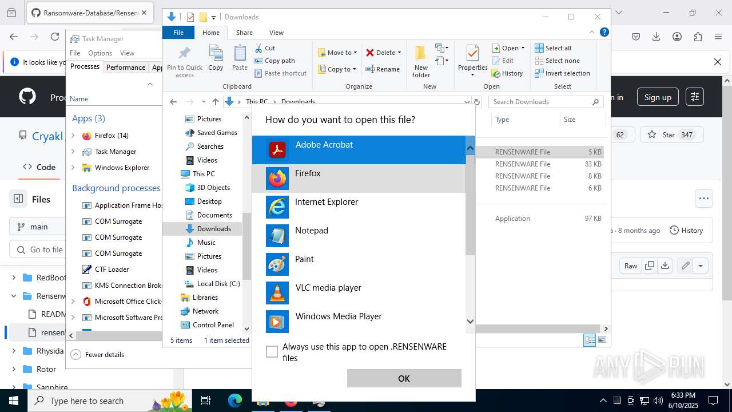
Task: Expand Windows Explorer process in Task Manager
Action: click(73, 168)
